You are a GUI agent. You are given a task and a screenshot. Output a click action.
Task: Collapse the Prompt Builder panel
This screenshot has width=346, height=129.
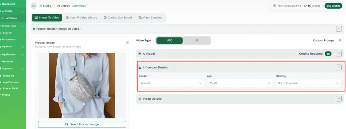(x=339, y=29)
